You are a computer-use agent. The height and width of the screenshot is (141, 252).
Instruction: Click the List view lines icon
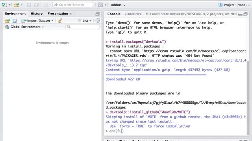coord(80,21)
